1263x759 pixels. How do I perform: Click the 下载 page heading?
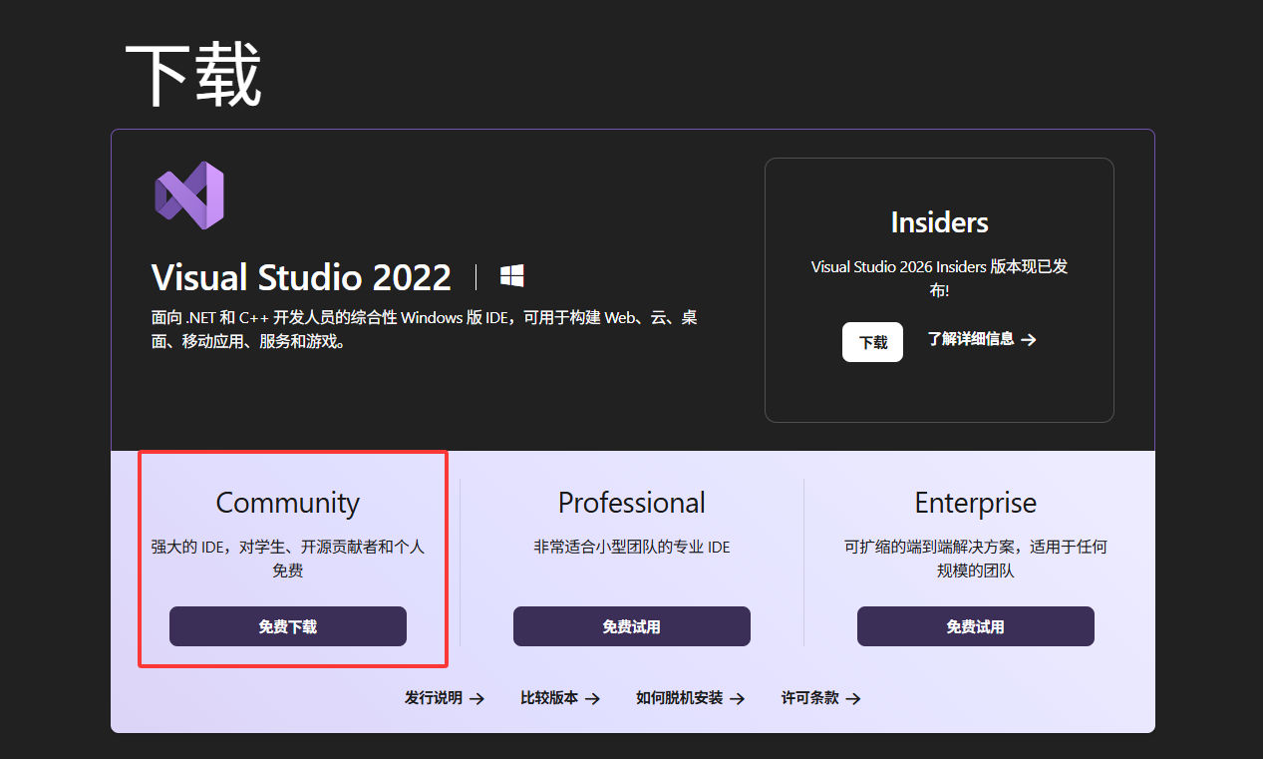(193, 75)
